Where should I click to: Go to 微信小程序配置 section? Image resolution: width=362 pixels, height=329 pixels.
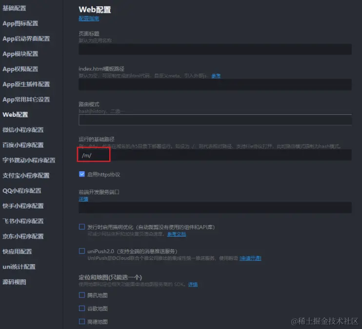[23, 130]
